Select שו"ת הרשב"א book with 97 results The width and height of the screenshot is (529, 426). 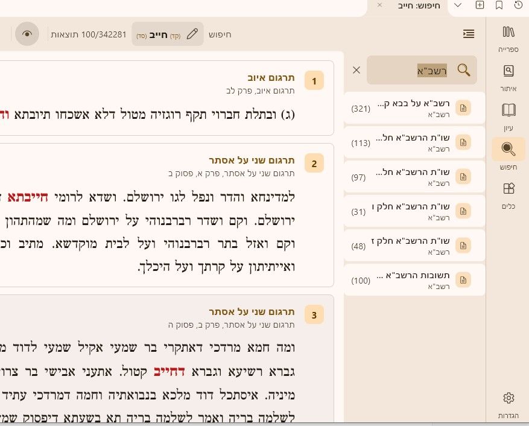pos(414,177)
